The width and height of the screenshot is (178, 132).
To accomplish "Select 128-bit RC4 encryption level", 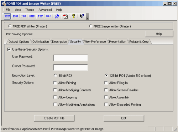I will click(106, 76).
